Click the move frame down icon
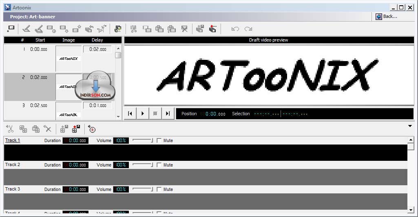Image resolution: width=418 pixels, height=217 pixels. pyautogui.click(x=64, y=29)
